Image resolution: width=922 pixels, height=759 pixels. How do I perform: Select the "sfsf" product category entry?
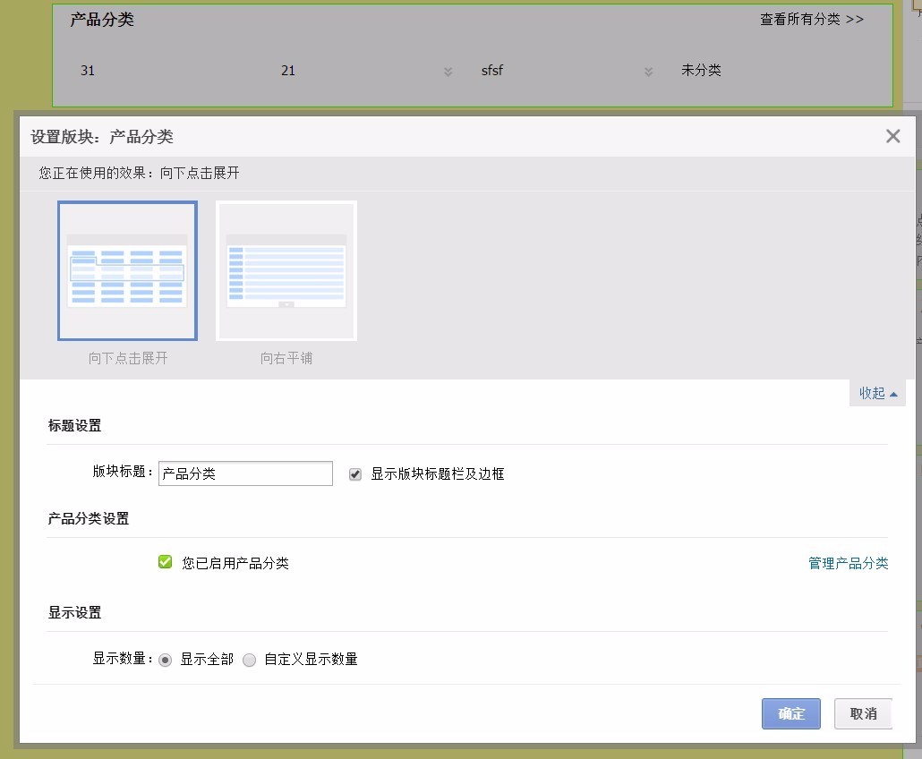pos(493,71)
